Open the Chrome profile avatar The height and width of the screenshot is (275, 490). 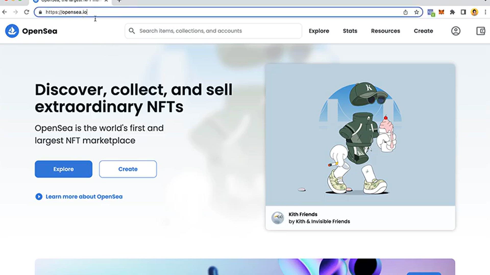pyautogui.click(x=474, y=12)
